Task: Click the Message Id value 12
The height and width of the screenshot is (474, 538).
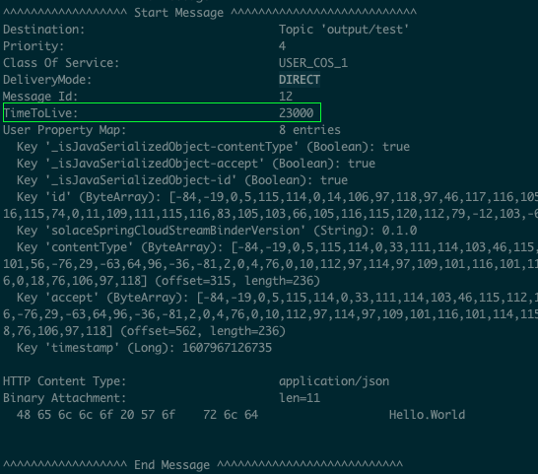Action: [286, 97]
